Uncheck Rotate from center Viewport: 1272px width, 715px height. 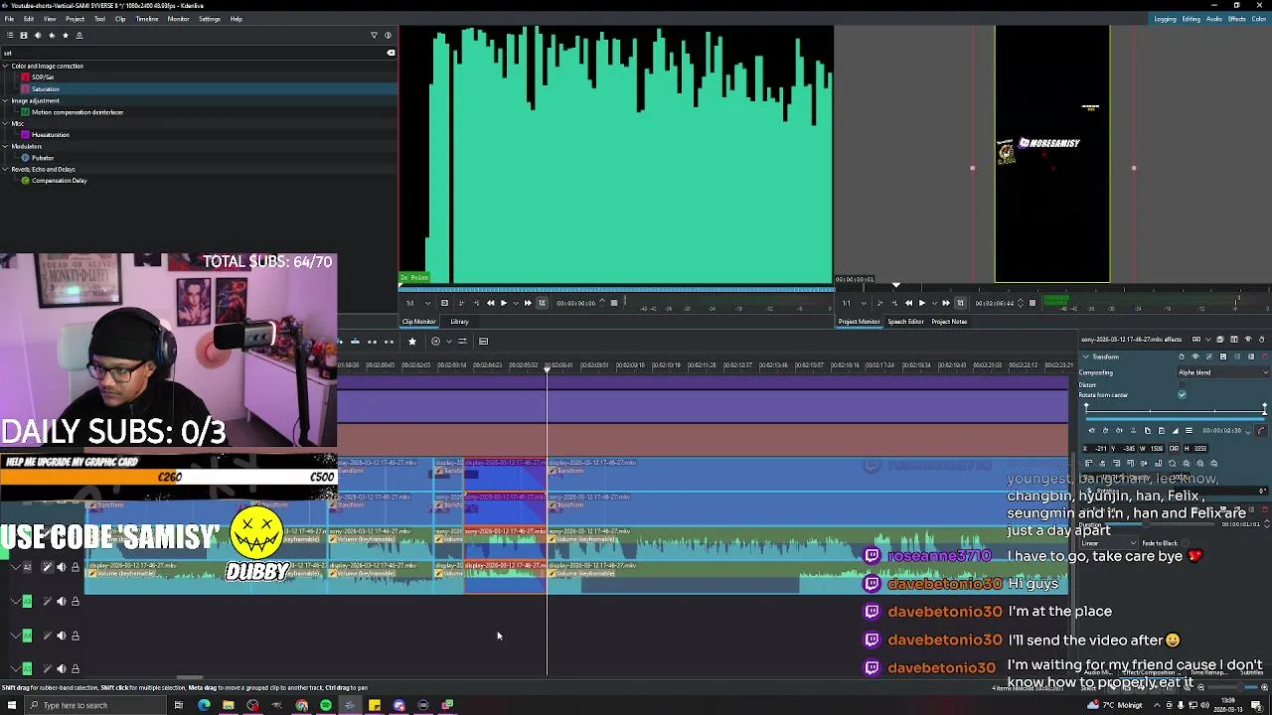click(1182, 394)
